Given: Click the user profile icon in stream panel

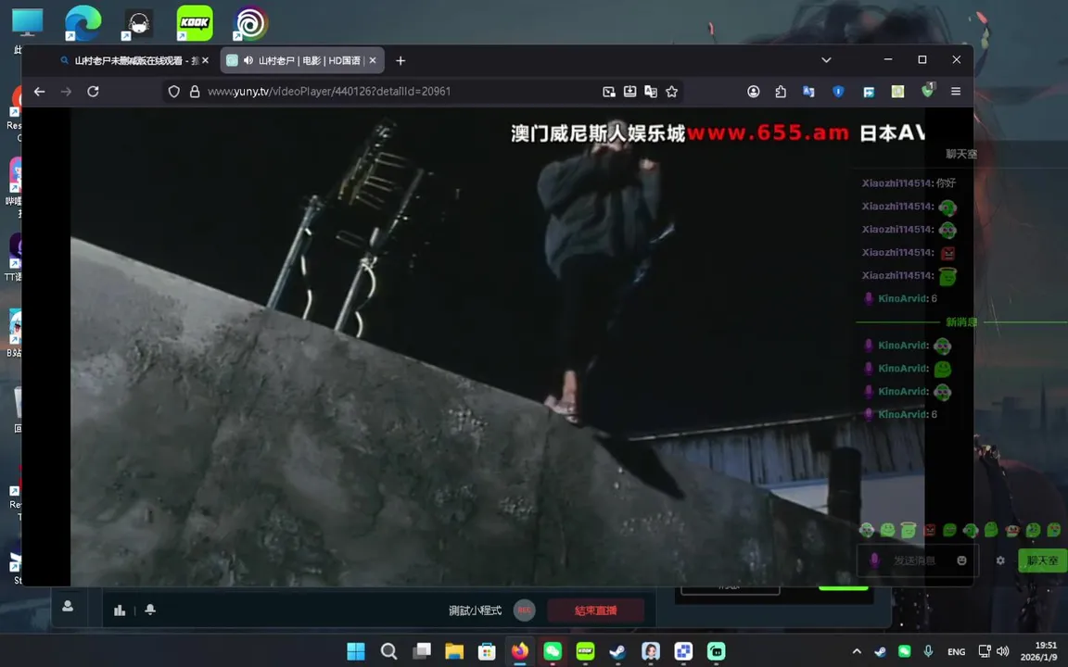Looking at the screenshot, I should [68, 606].
